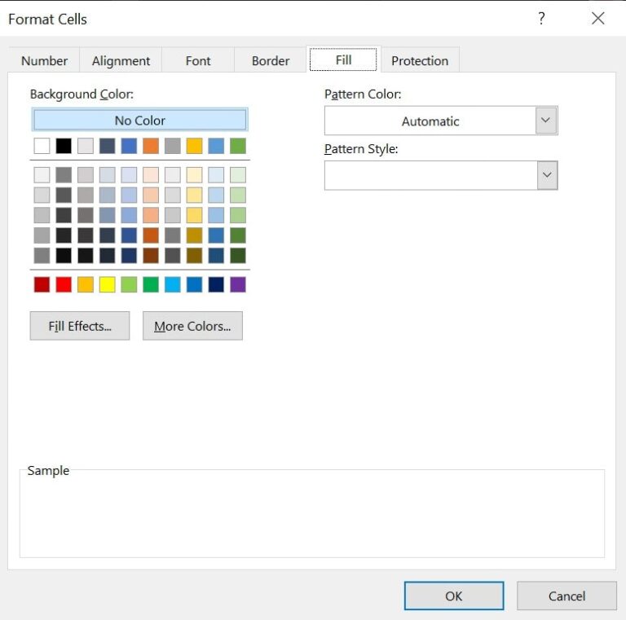Pick the orange theme color swatch
The height and width of the screenshot is (620, 626).
(151, 146)
